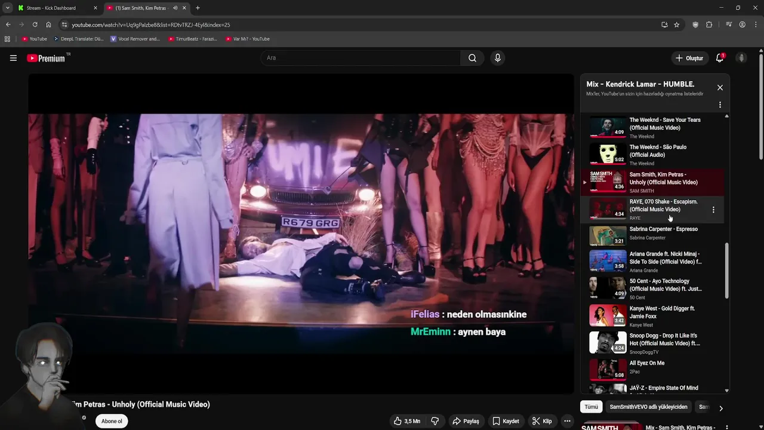Screen dimensions: 764x430
Task: Go back with browser back arrow
Action: [8, 24]
